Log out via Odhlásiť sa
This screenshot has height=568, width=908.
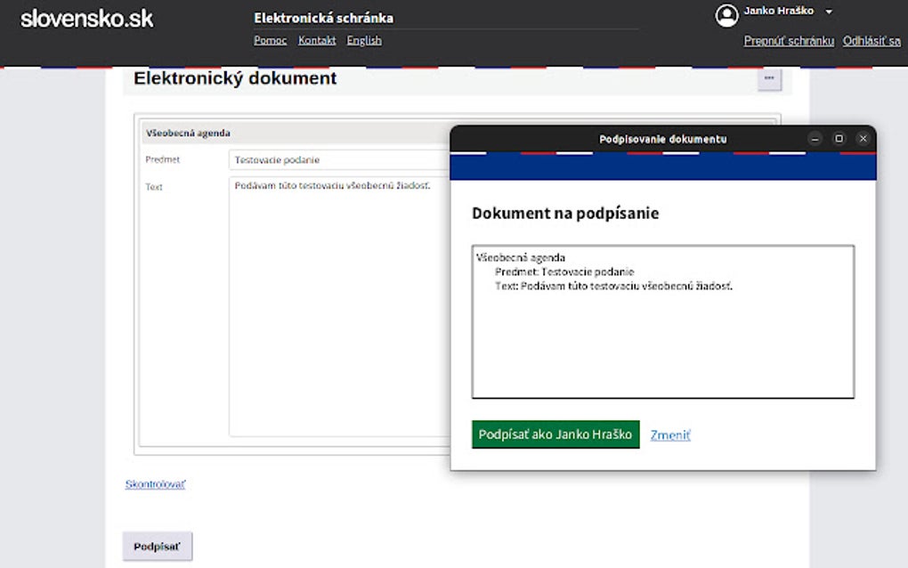coord(872,41)
